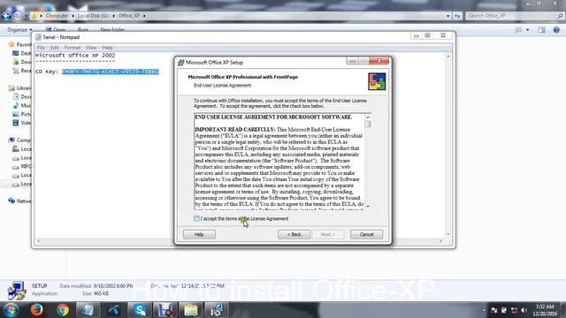This screenshot has width=566, height=318.
Task: Open Organize dropdown in Explorer toolbar
Action: pos(19,30)
